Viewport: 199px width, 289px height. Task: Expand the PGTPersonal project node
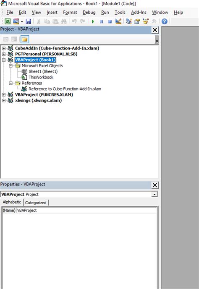click(4, 54)
